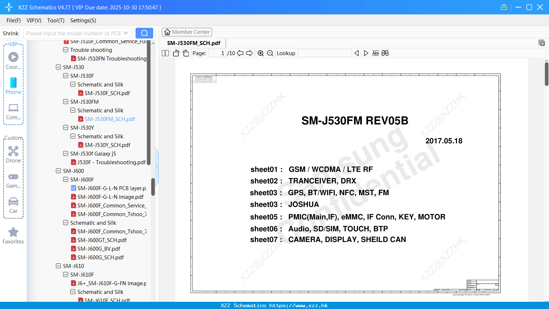This screenshot has width=549, height=309.
Task: Open the Settings(S) menu
Action: coord(83,21)
